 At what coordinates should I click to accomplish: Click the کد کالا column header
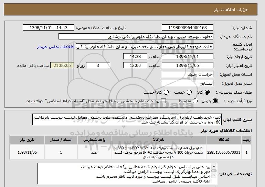pyautogui.click(x=224, y=140)
